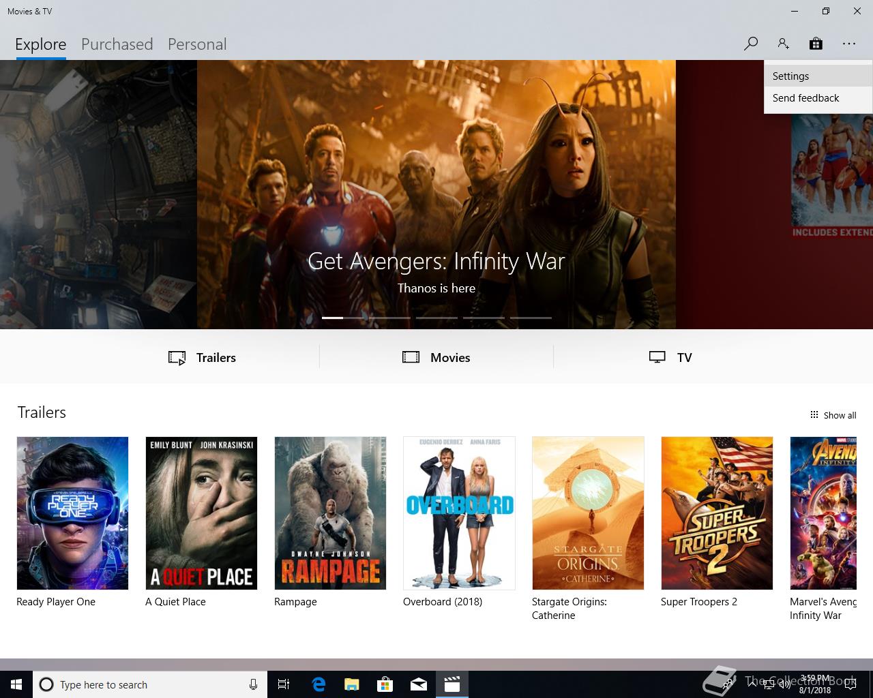Open the Overboard (2018) poster
Viewport: 873px width, 698px height.
pos(459,513)
